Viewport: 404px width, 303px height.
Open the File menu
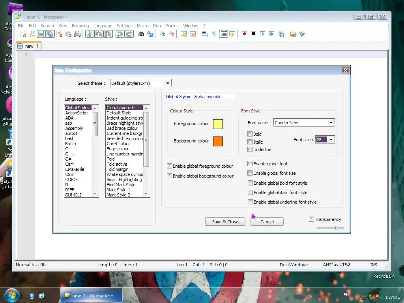click(x=21, y=26)
